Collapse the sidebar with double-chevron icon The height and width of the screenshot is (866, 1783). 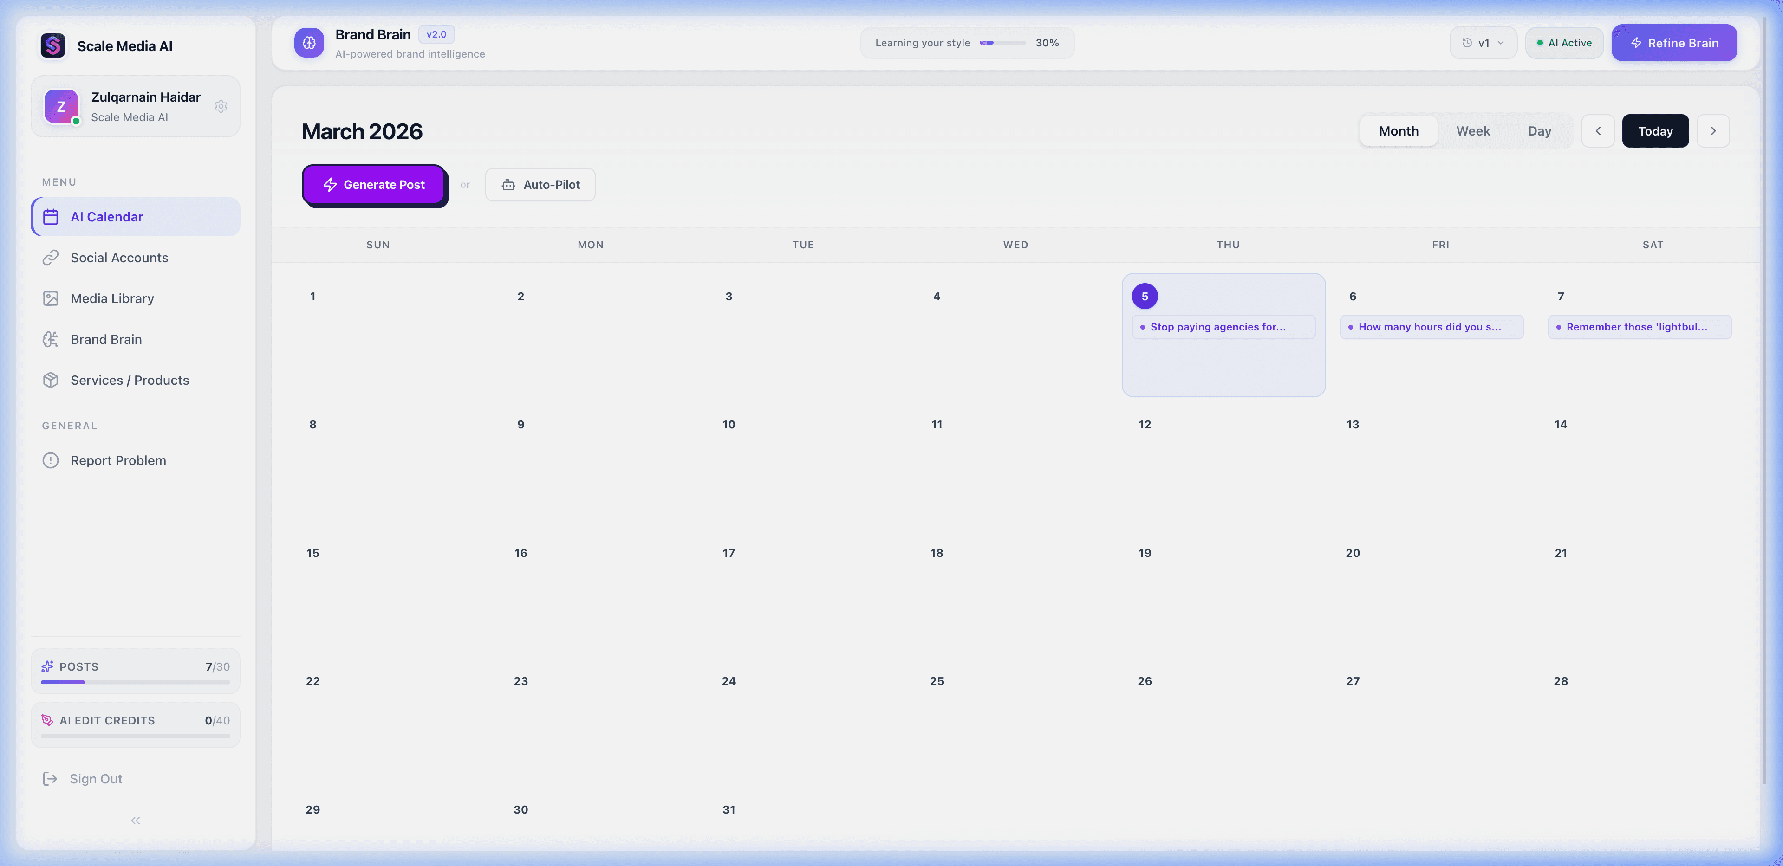[x=136, y=821]
